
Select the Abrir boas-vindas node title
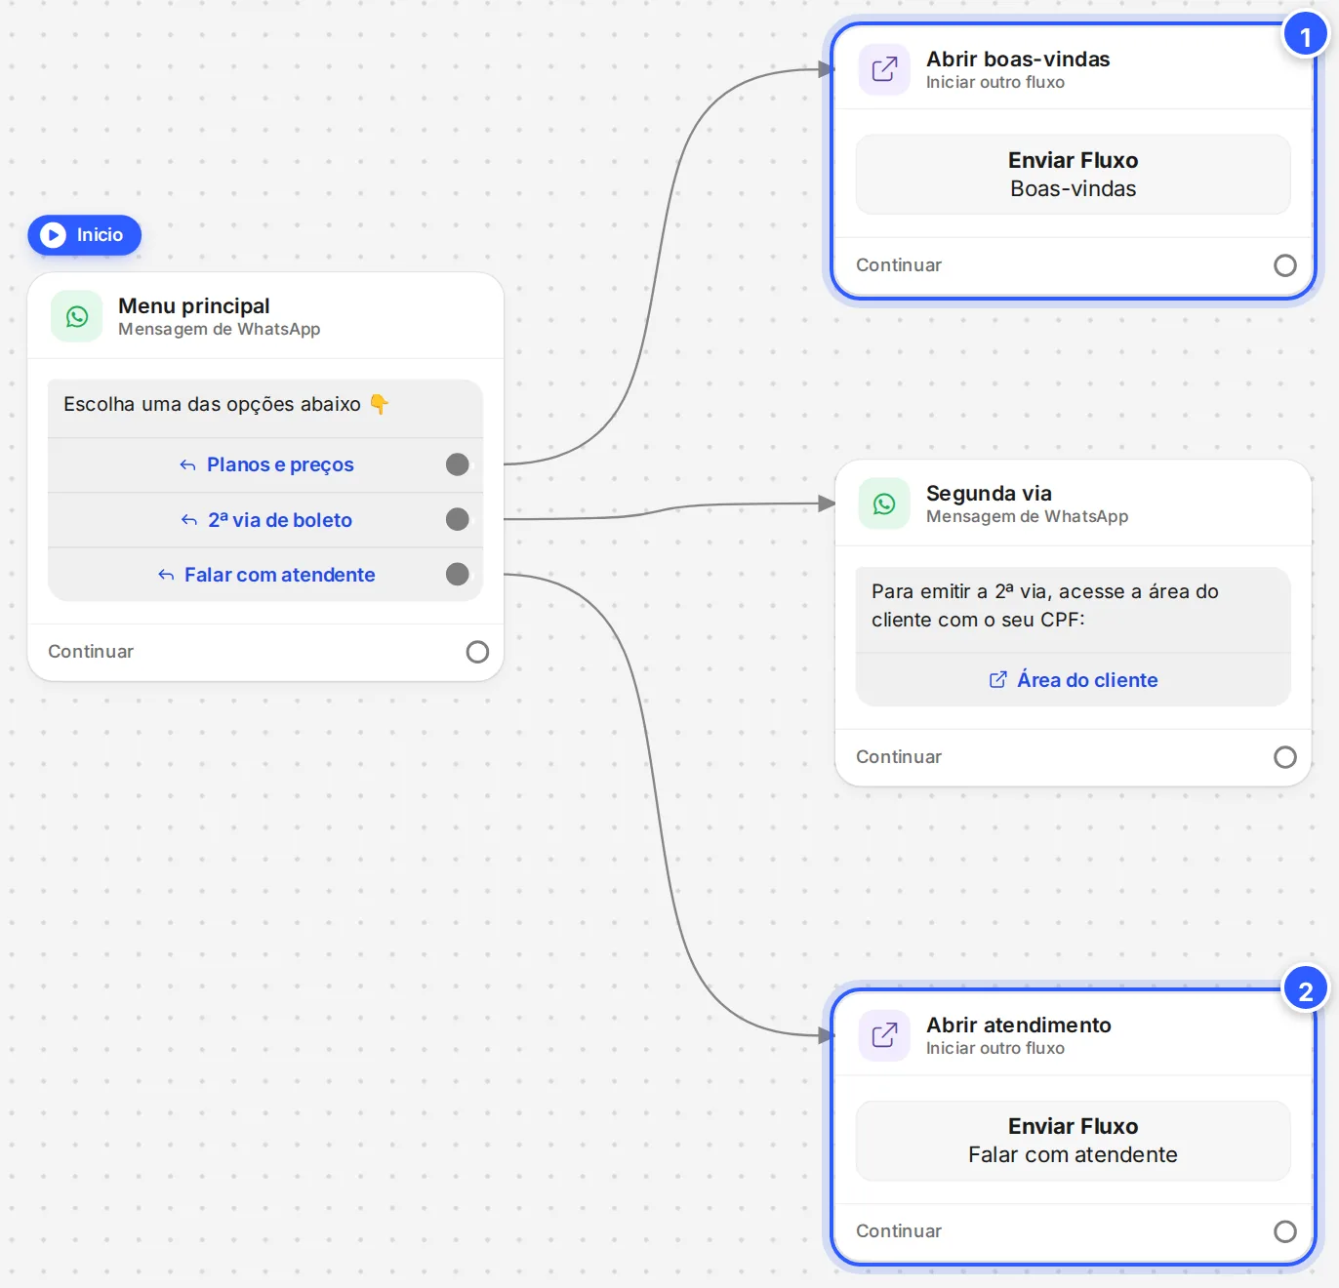click(1018, 59)
